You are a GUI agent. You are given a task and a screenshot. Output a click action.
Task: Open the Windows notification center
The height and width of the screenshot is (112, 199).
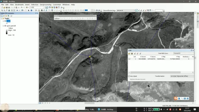click(195, 109)
